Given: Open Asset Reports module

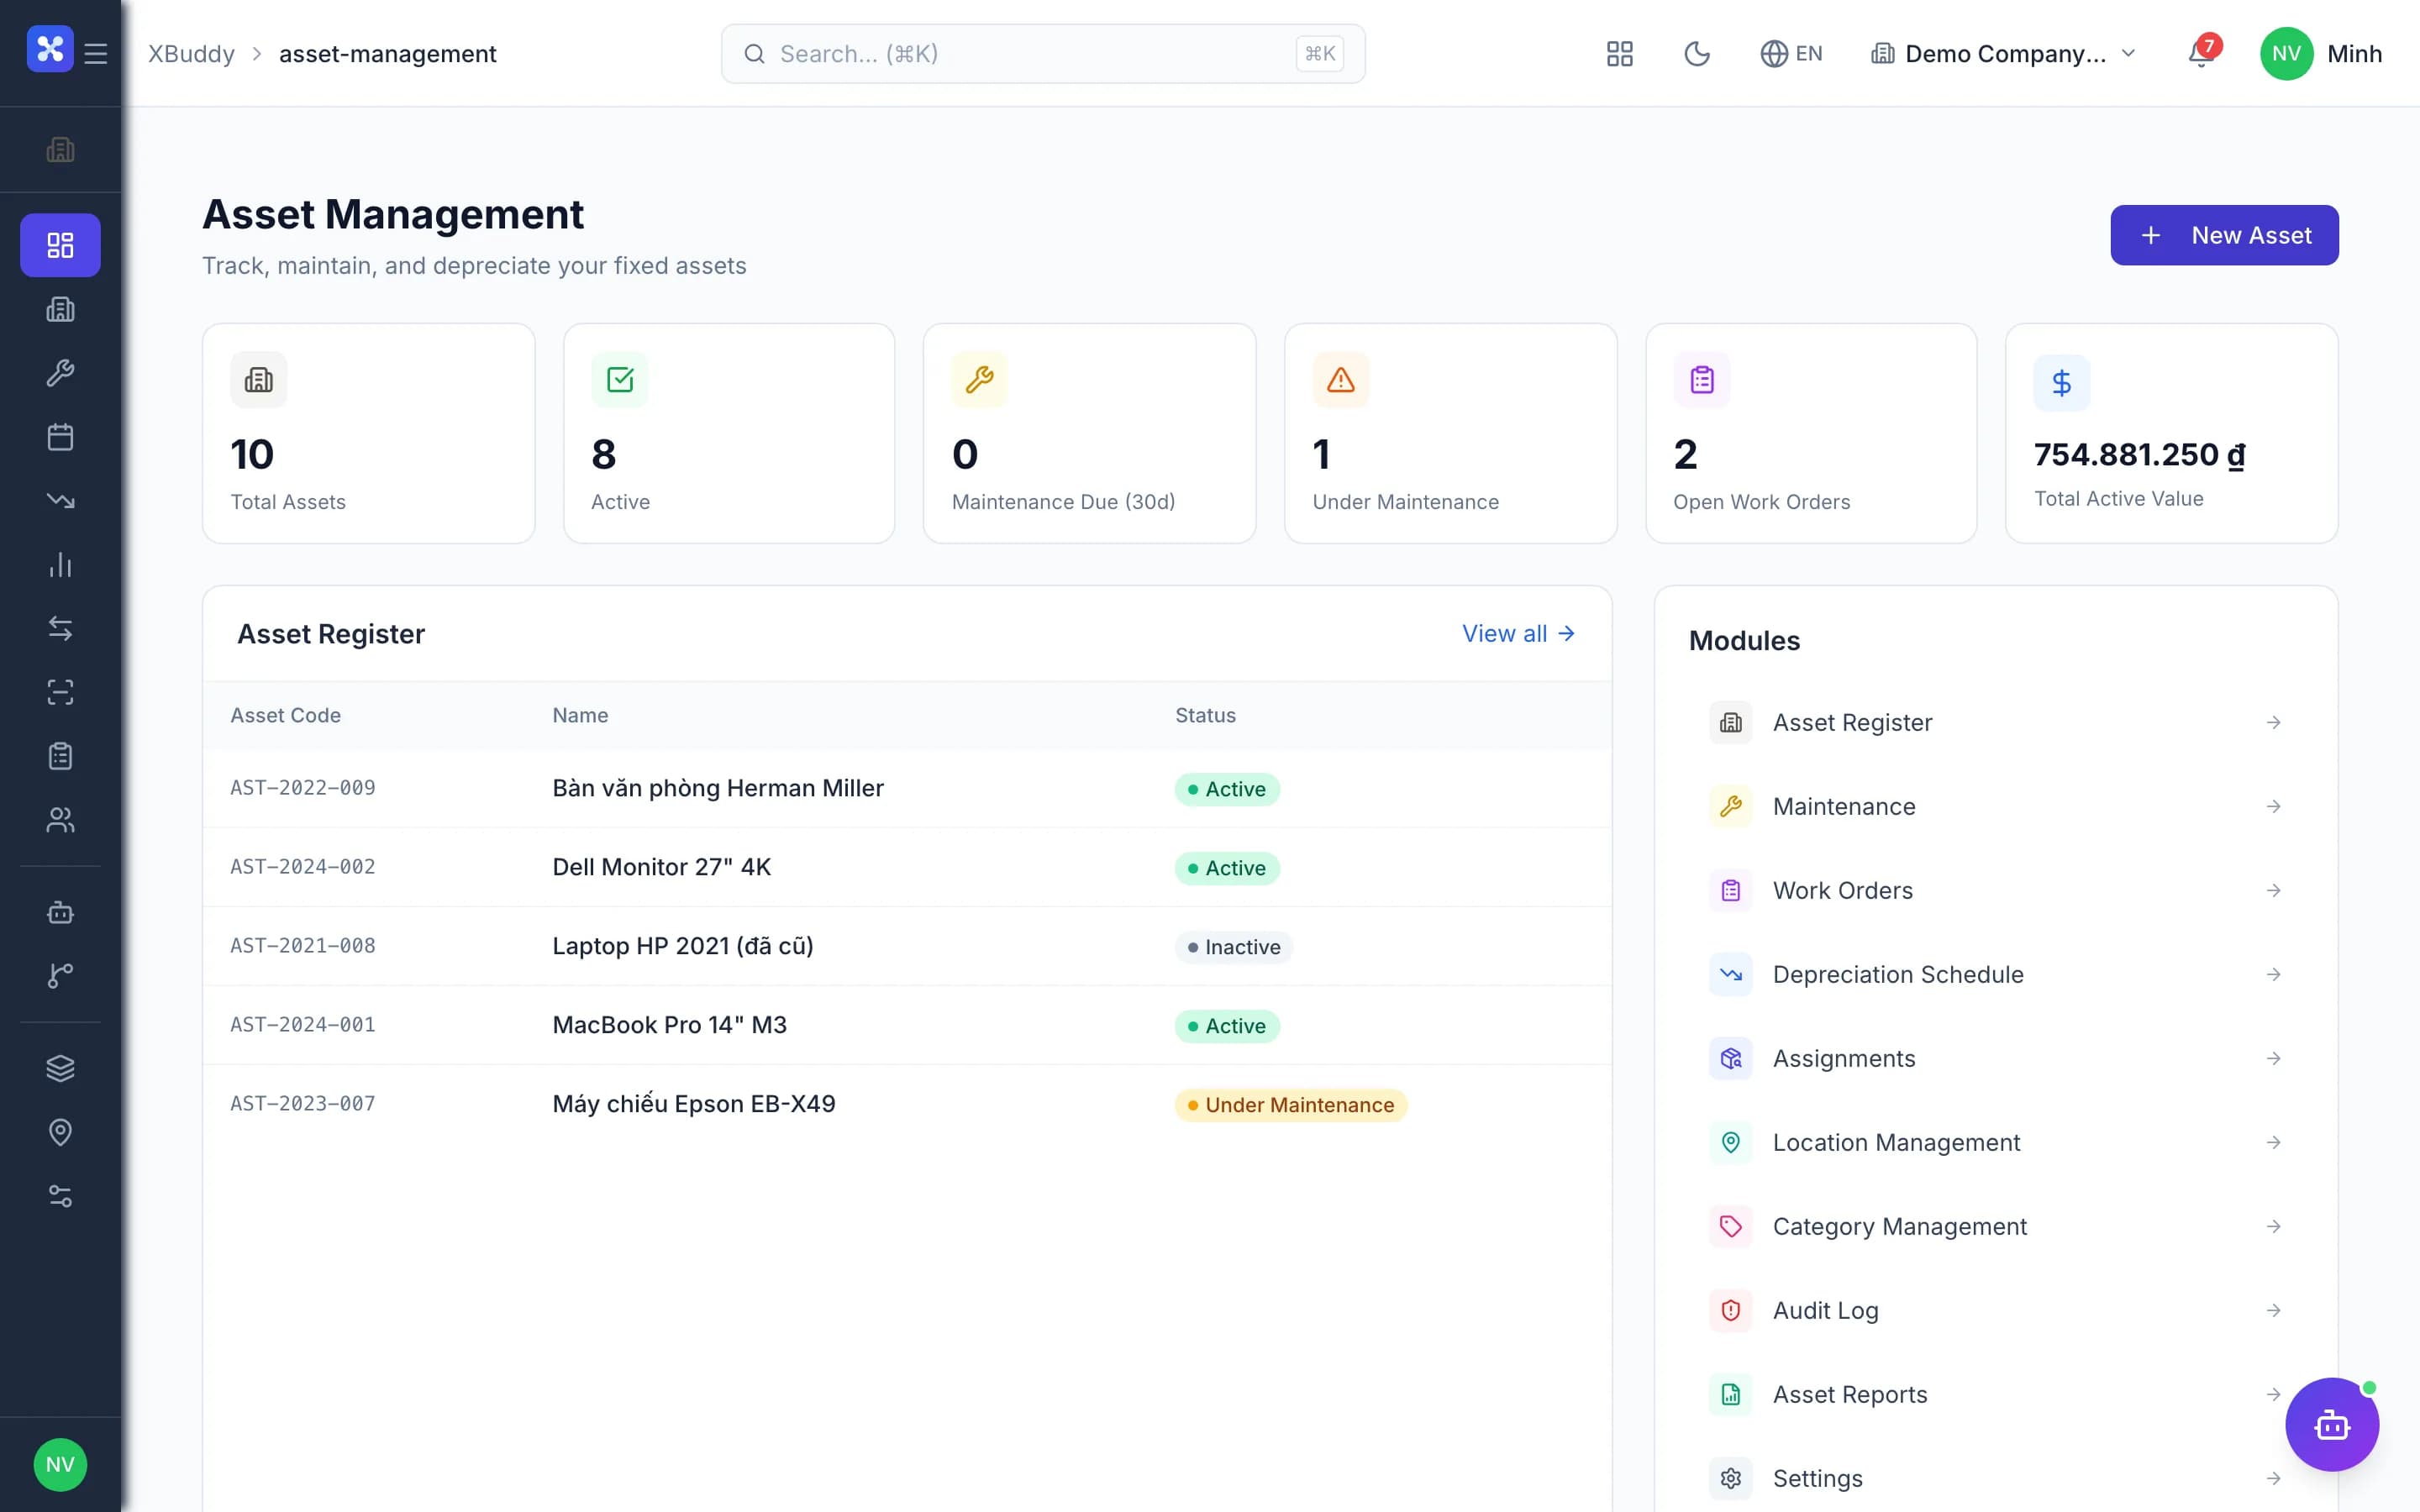Looking at the screenshot, I should tap(1996, 1394).
